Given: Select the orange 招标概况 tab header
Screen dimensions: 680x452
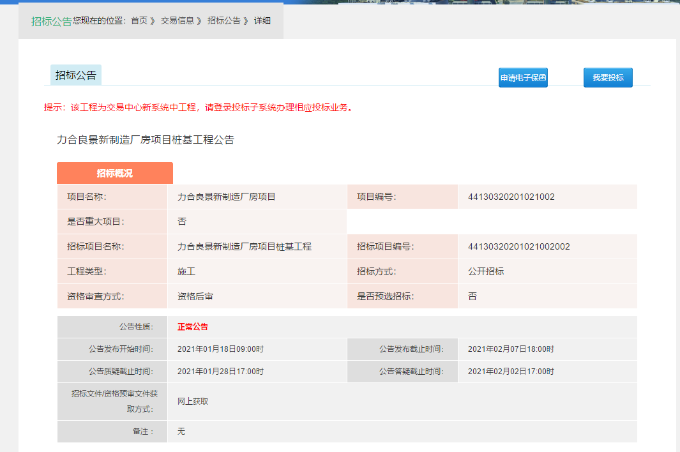Looking at the screenshot, I should [x=115, y=173].
